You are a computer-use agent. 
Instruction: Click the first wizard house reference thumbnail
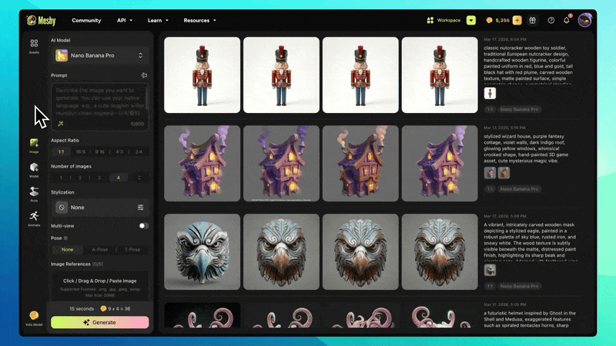click(x=490, y=172)
